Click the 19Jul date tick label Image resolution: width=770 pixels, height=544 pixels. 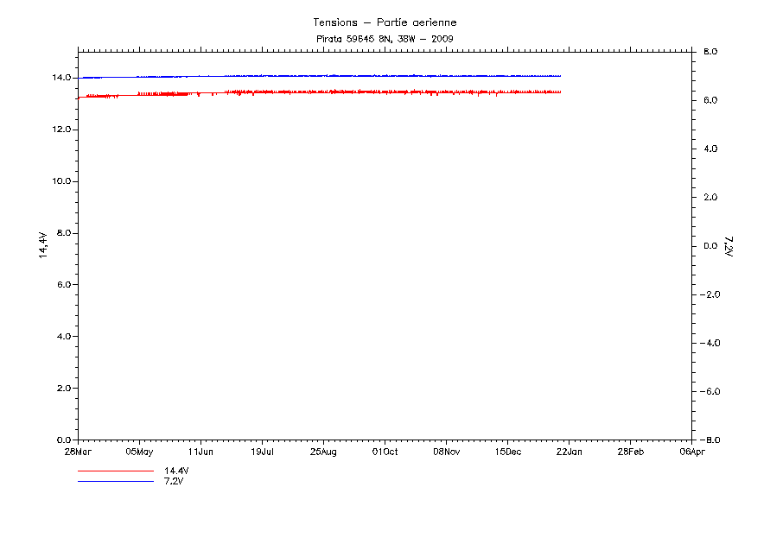pyautogui.click(x=263, y=451)
